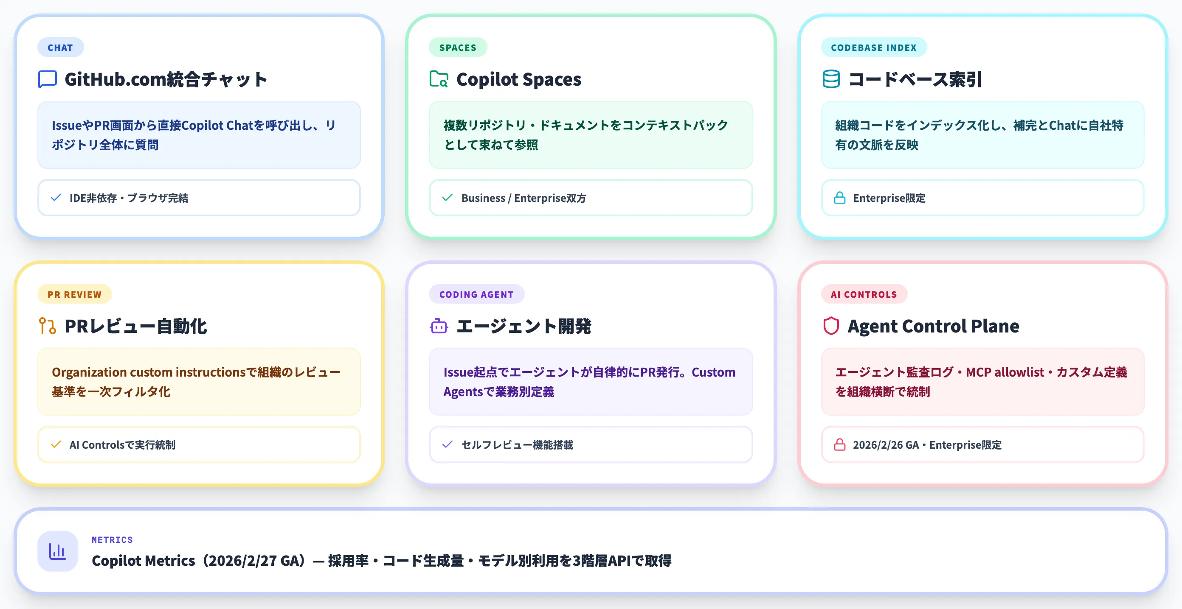Click the robot icon beside エージェント開発
The width and height of the screenshot is (1182, 609).
point(439,326)
